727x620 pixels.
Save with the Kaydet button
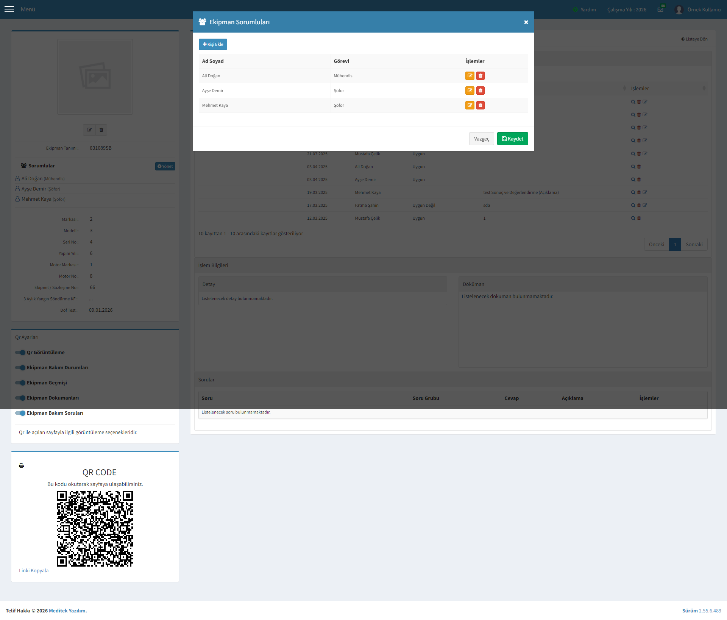512,139
